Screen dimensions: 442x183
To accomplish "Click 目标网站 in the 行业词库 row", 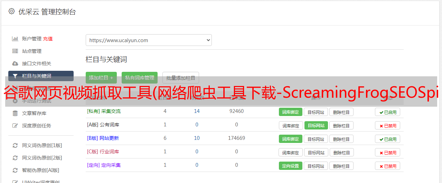I will click(316, 152).
